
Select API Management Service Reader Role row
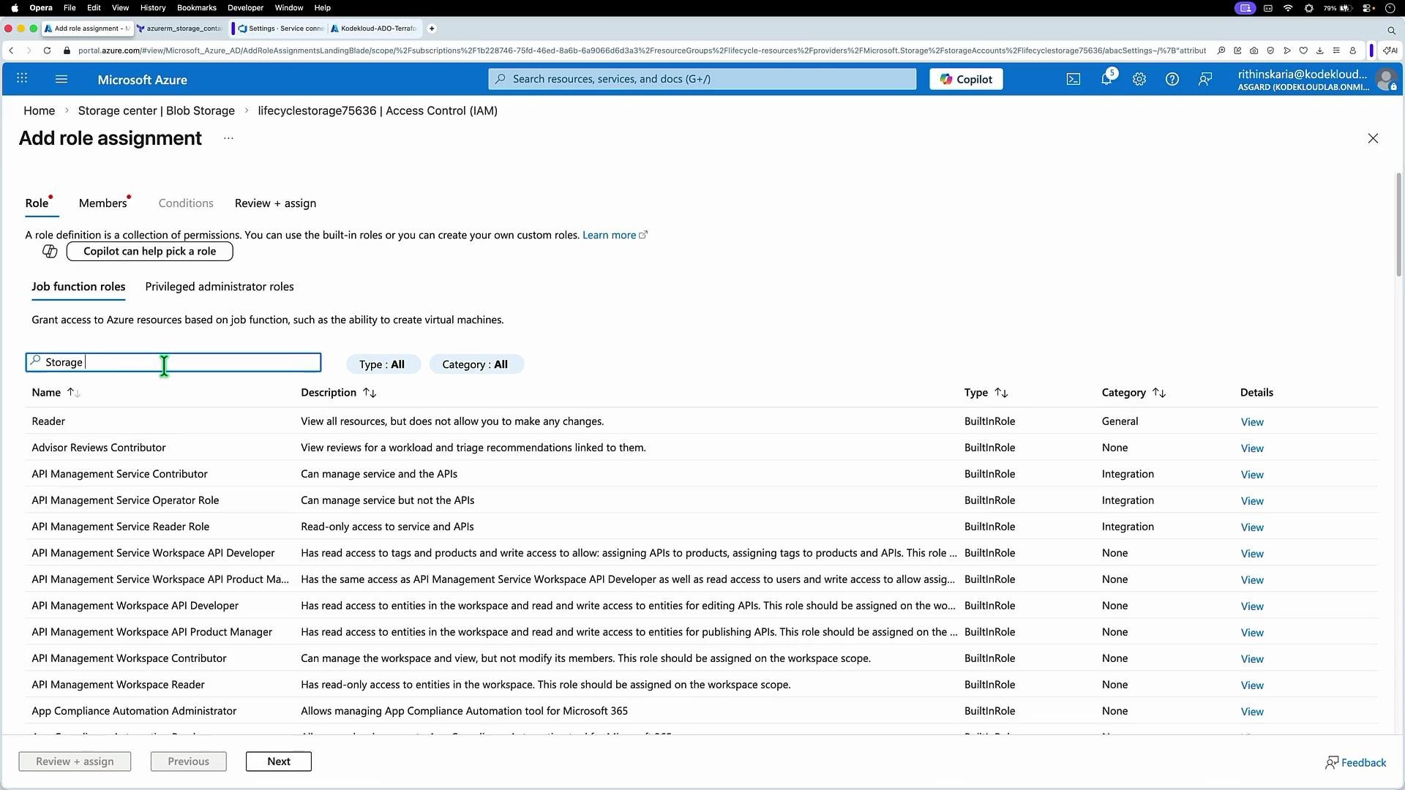(701, 527)
